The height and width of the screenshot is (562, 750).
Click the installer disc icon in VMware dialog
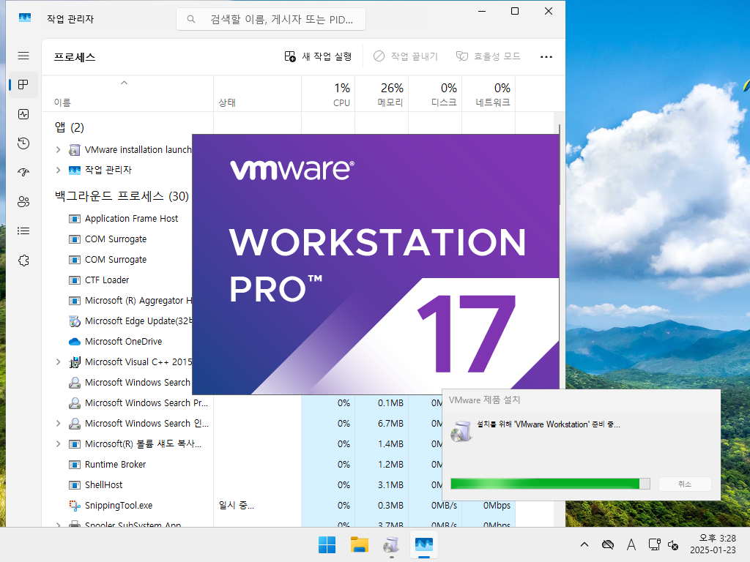[x=461, y=431]
